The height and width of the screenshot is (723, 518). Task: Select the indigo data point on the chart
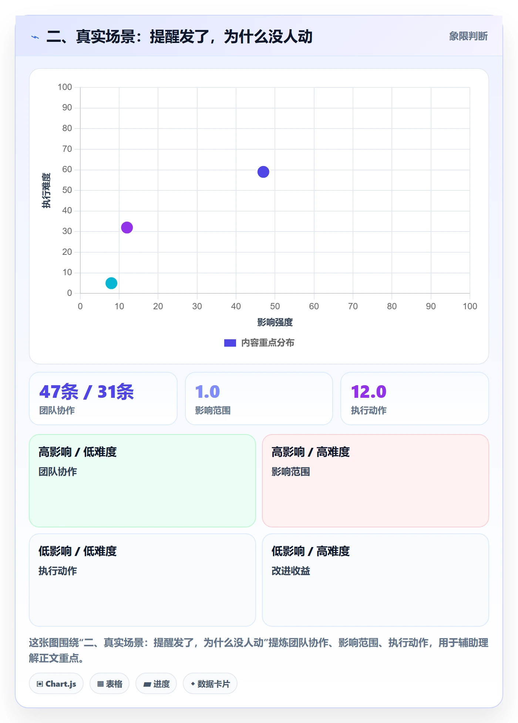(x=263, y=172)
